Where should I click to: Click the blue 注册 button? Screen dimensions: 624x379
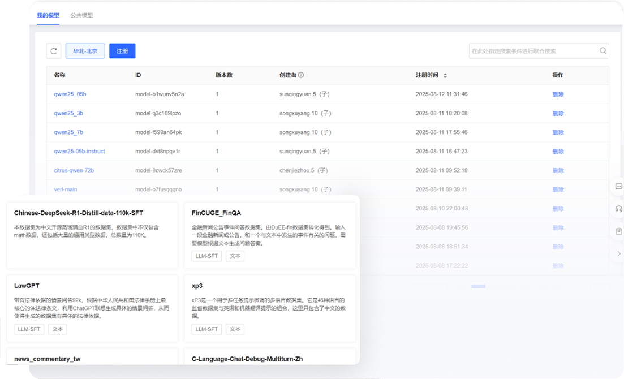(122, 50)
